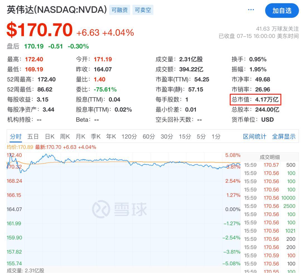Switch to the 五日 chart tab
Image resolution: width=301 pixels, height=273 pixels.
[33, 136]
